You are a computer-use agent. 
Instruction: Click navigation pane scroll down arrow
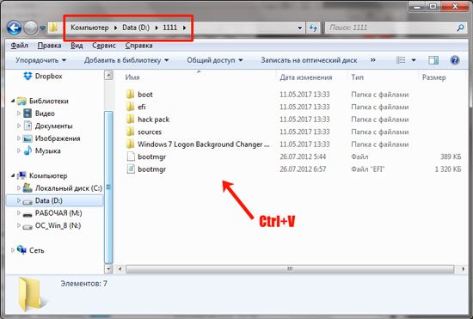point(108,268)
